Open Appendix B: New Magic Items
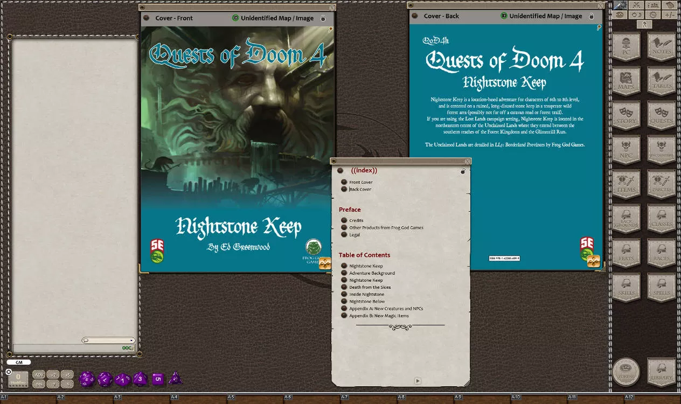 coord(379,315)
